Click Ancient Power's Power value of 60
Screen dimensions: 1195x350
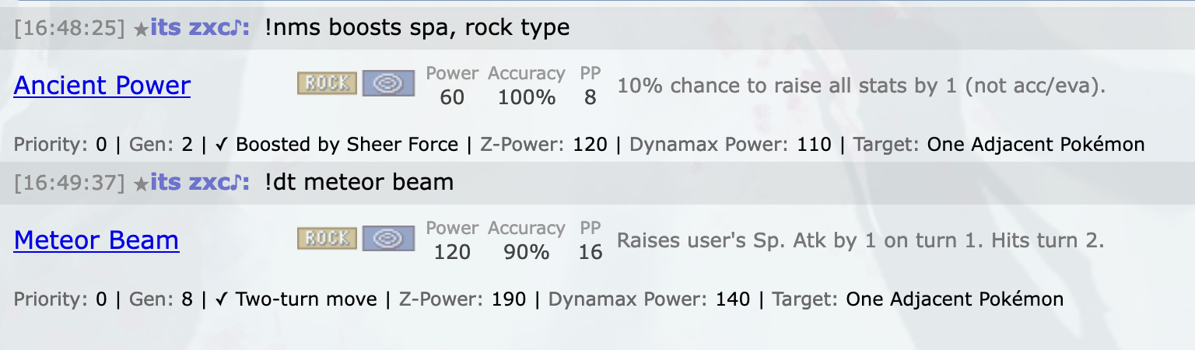(452, 97)
